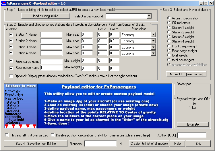Uncheck the Station 4 enabled checkbox

click(x=11, y=53)
